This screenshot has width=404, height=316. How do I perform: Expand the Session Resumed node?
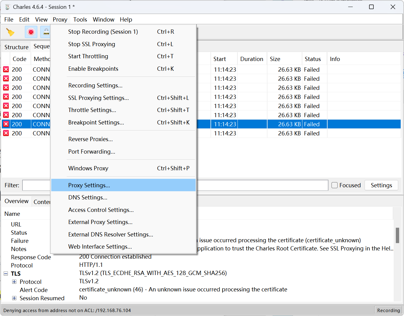pyautogui.click(x=14, y=298)
